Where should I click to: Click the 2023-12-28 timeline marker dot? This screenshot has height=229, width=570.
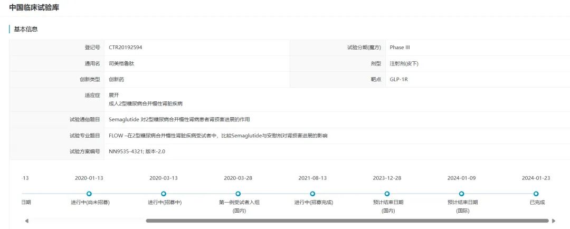tap(387, 194)
